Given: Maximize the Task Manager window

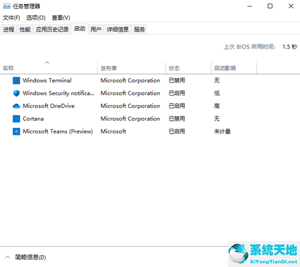Looking at the screenshot, I should click(x=270, y=6).
